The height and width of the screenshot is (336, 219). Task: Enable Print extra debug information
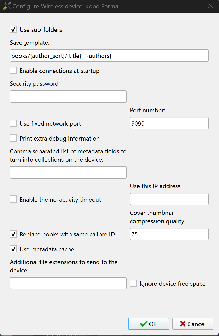point(13,138)
